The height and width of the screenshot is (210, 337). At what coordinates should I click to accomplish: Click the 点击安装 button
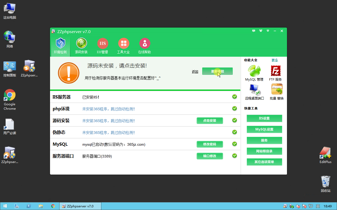coord(210,120)
